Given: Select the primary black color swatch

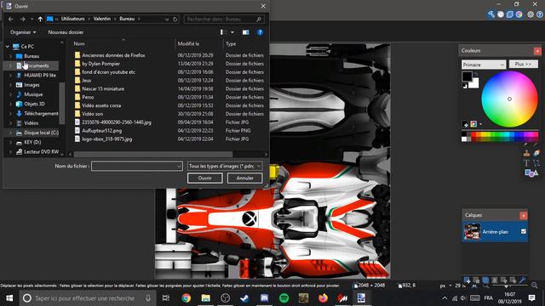Looking at the screenshot, I should (467, 76).
